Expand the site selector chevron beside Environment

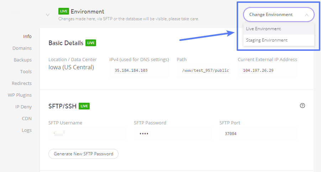[x=47, y=15]
